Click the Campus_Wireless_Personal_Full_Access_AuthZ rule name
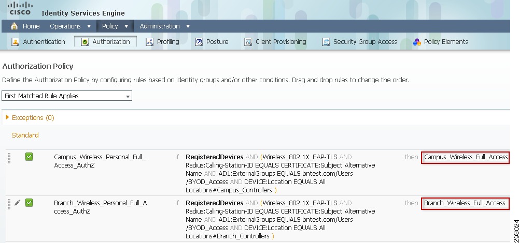This screenshot has width=519, height=243. [100, 161]
